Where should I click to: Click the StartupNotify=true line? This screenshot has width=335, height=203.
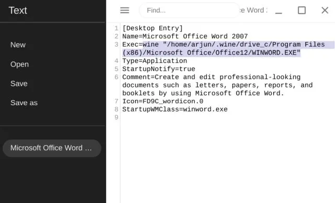(x=159, y=69)
